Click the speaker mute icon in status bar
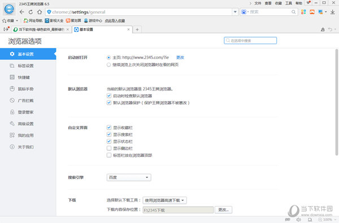This screenshot has width=339, height=223. coord(298,220)
